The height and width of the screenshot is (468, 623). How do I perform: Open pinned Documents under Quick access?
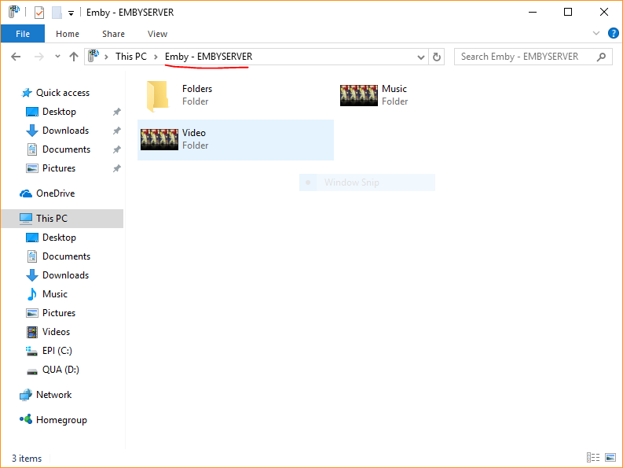point(66,149)
